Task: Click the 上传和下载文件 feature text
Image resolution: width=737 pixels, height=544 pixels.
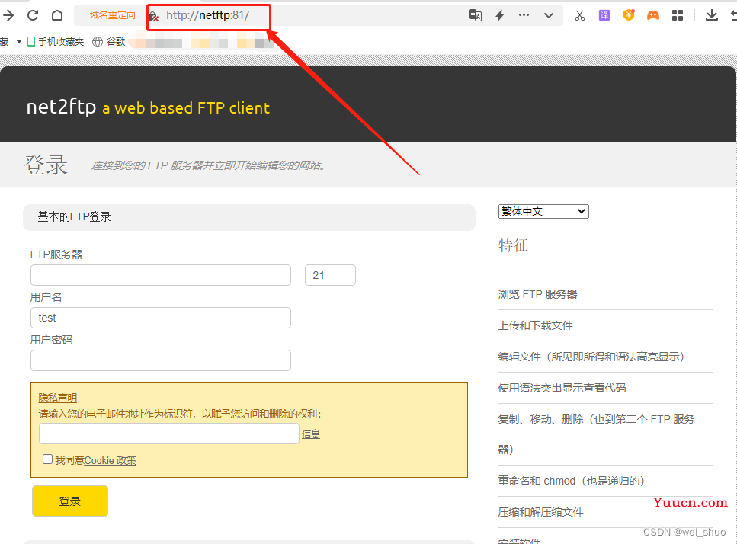Action: (x=535, y=325)
